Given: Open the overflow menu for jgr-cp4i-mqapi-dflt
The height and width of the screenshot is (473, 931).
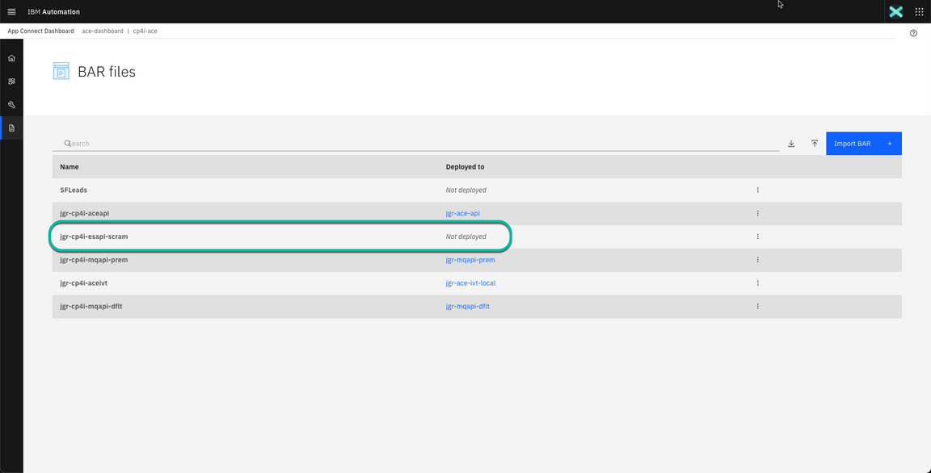Looking at the screenshot, I should (x=757, y=306).
